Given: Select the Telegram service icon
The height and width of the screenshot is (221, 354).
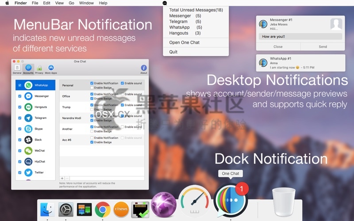Looking at the screenshot, I should (x=28, y=118).
